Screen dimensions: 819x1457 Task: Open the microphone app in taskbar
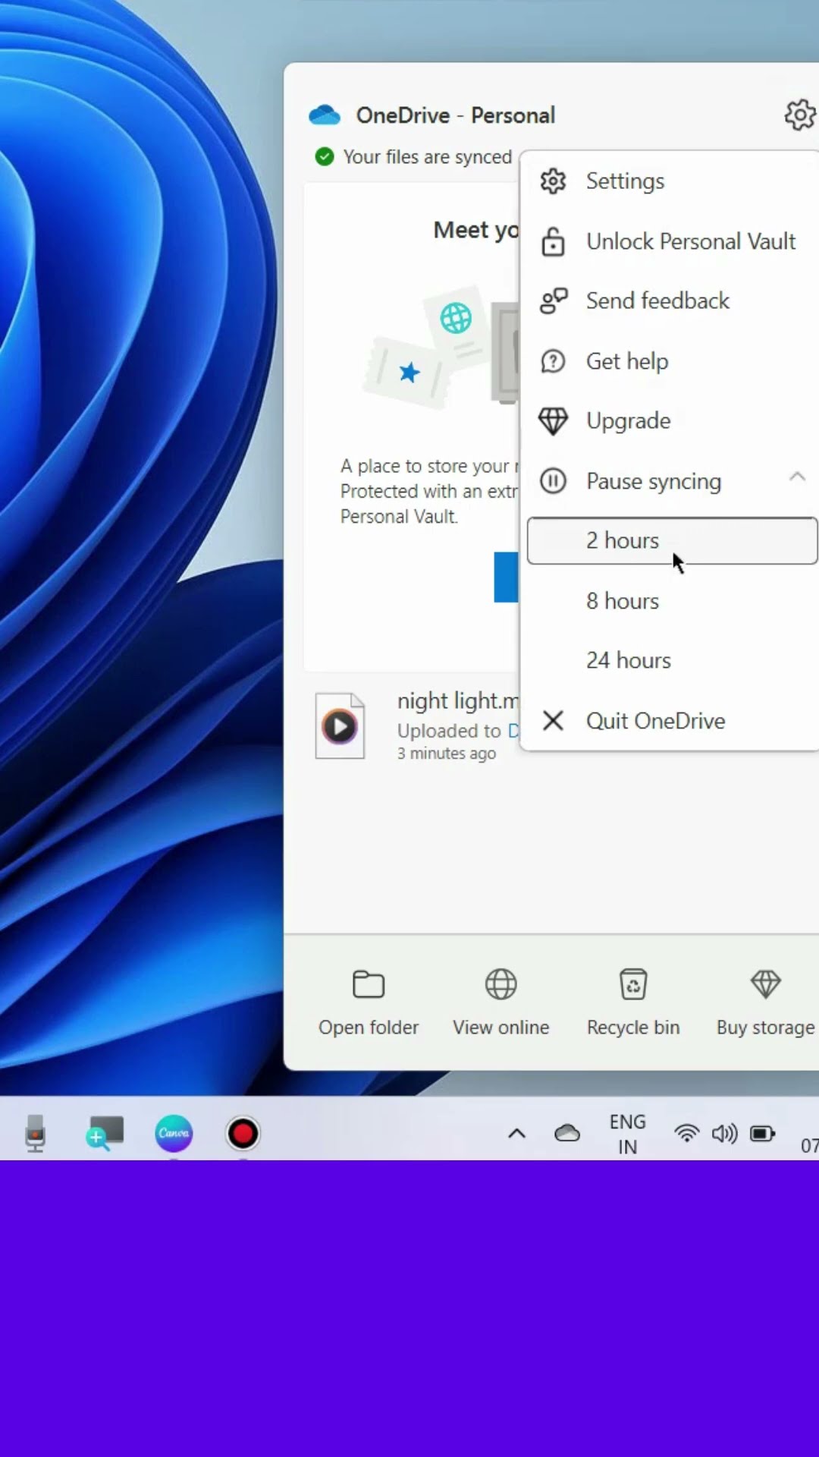click(x=35, y=1133)
